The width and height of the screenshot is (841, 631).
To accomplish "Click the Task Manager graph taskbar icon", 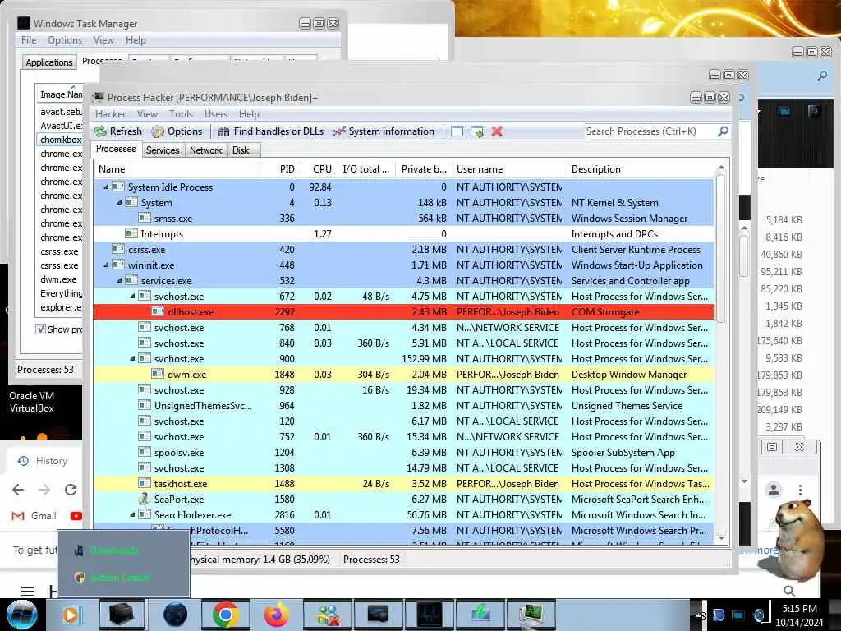I will pyautogui.click(x=430, y=615).
